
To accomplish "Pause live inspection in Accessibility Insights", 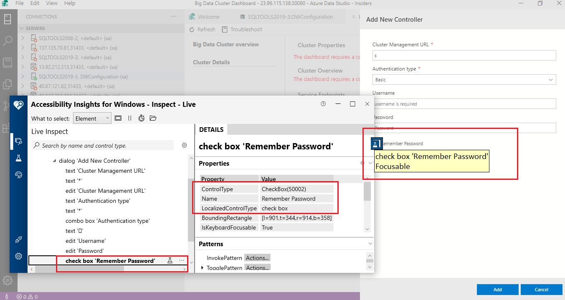I will pos(130,118).
